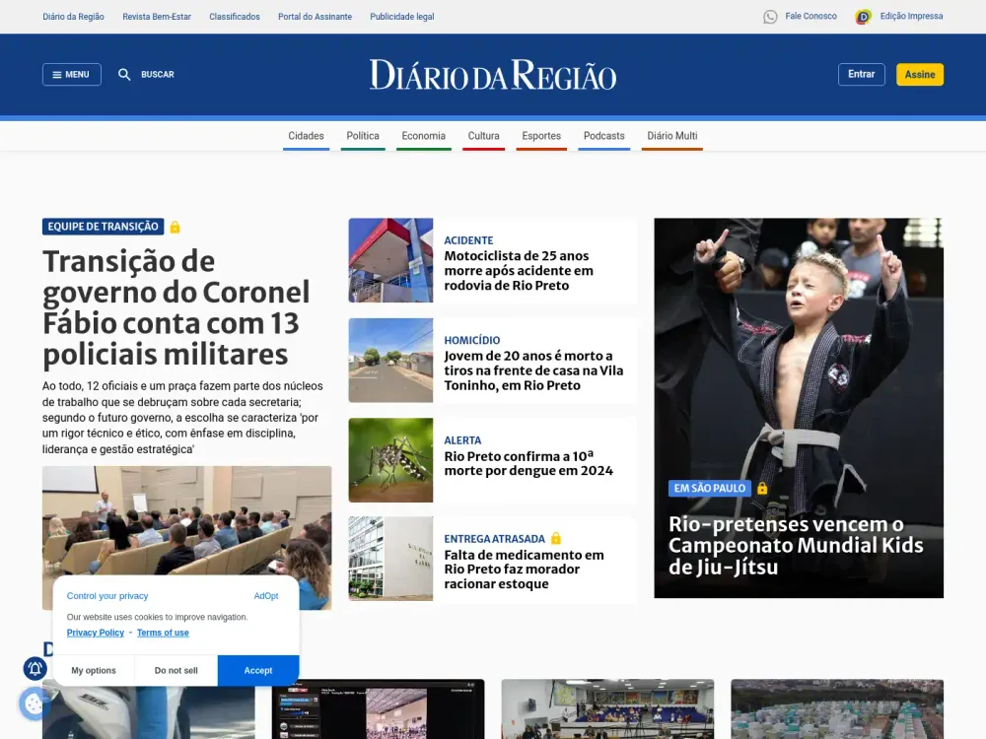Click the lock icon on EM SÃO PAULO badge

pos(762,488)
